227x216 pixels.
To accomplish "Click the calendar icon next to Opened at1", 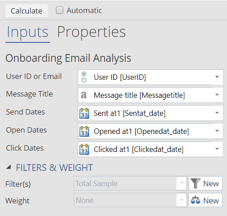I will tap(84, 131).
